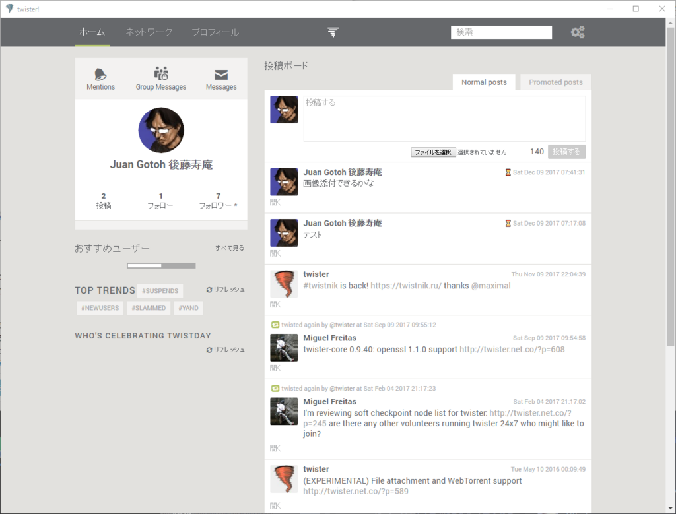
Task: Click hourglass icon on the 07:17:08 post
Action: [x=508, y=223]
